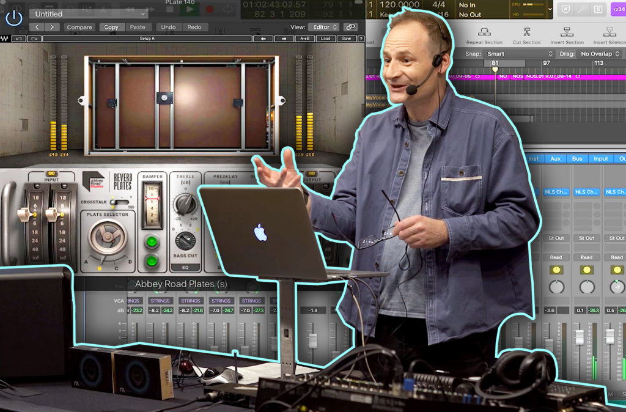Toggle the Output channel link switch
This screenshot has width=626, height=412.
(311, 174)
